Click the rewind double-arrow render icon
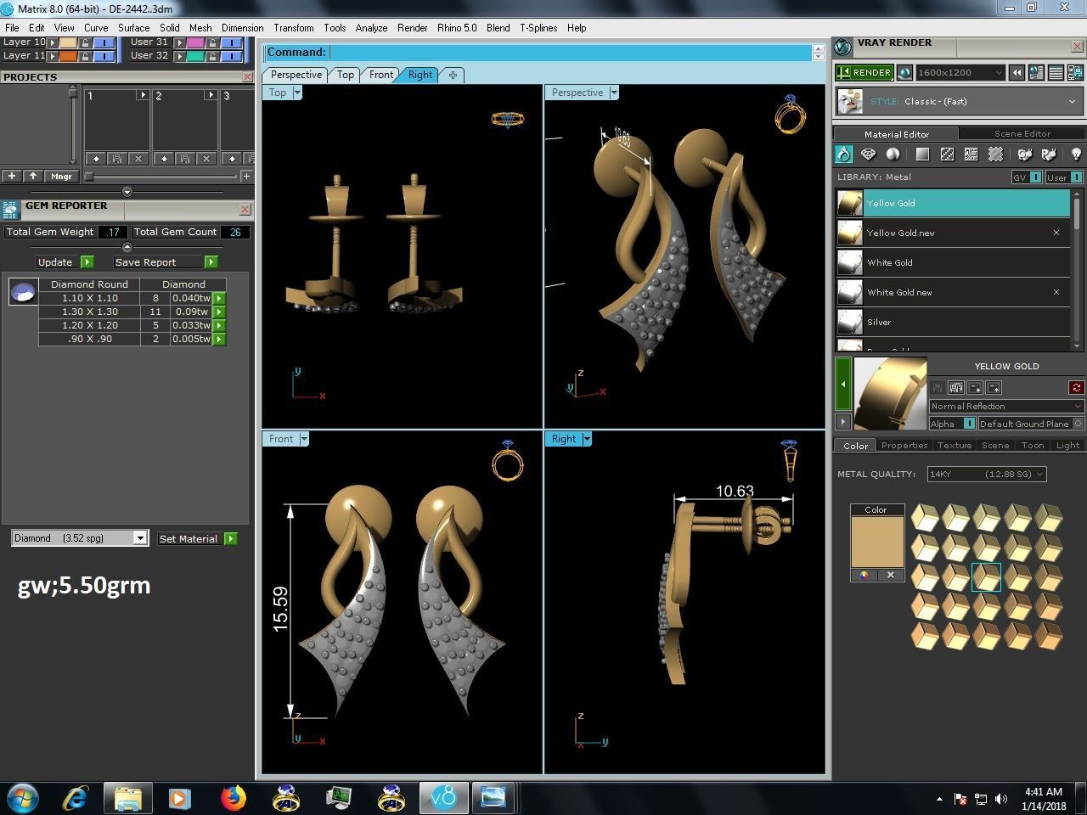 pyautogui.click(x=1017, y=73)
